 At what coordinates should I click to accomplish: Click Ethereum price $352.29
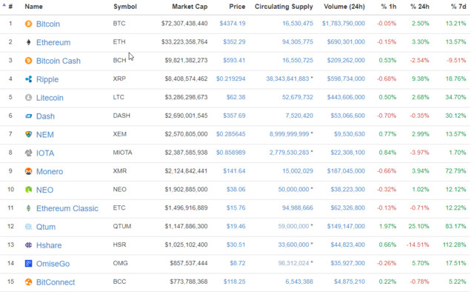click(x=234, y=42)
